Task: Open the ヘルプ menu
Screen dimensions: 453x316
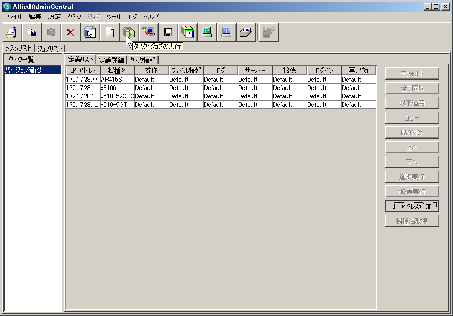Action: tap(151, 17)
